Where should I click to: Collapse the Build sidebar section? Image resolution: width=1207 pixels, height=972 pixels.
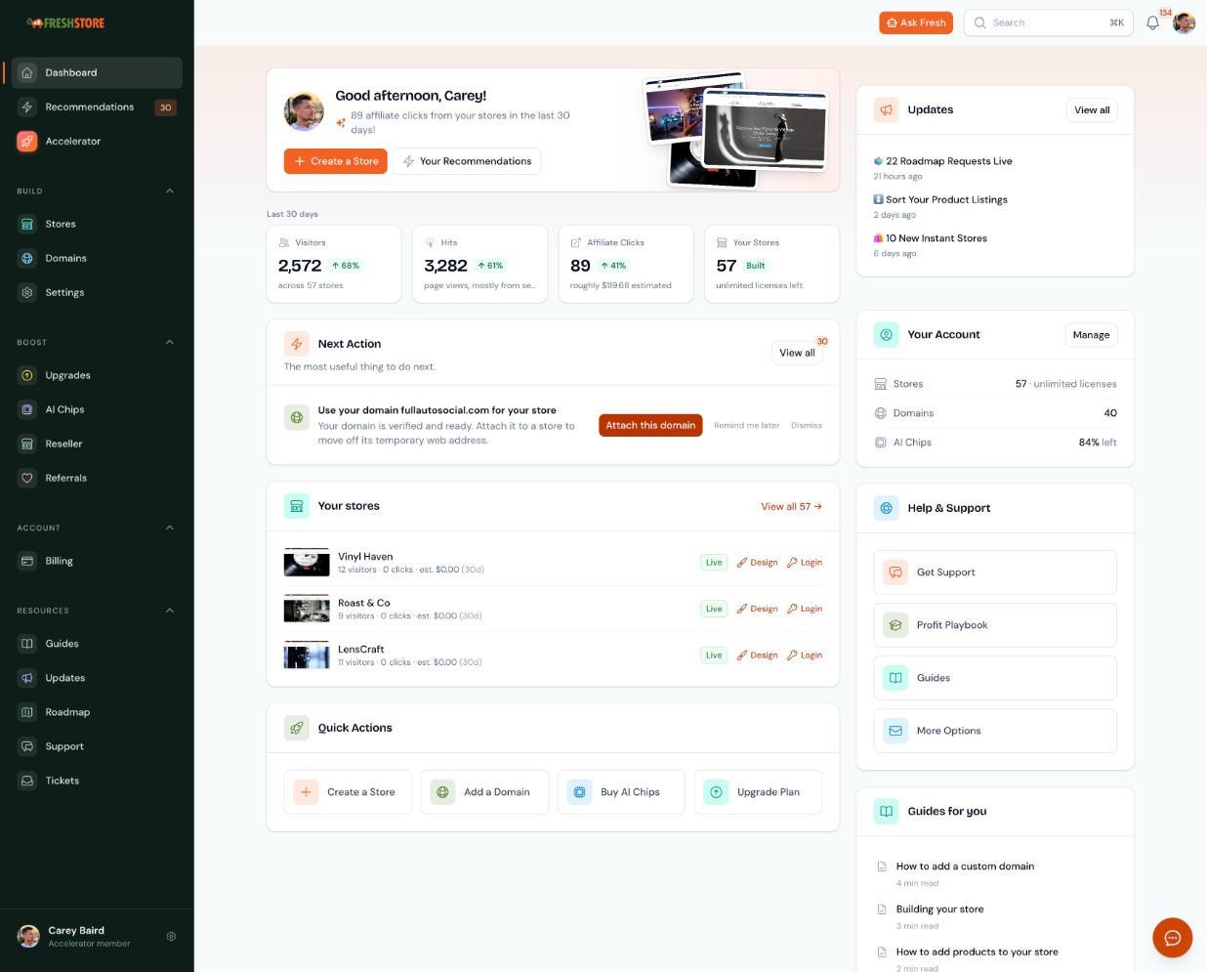click(169, 190)
